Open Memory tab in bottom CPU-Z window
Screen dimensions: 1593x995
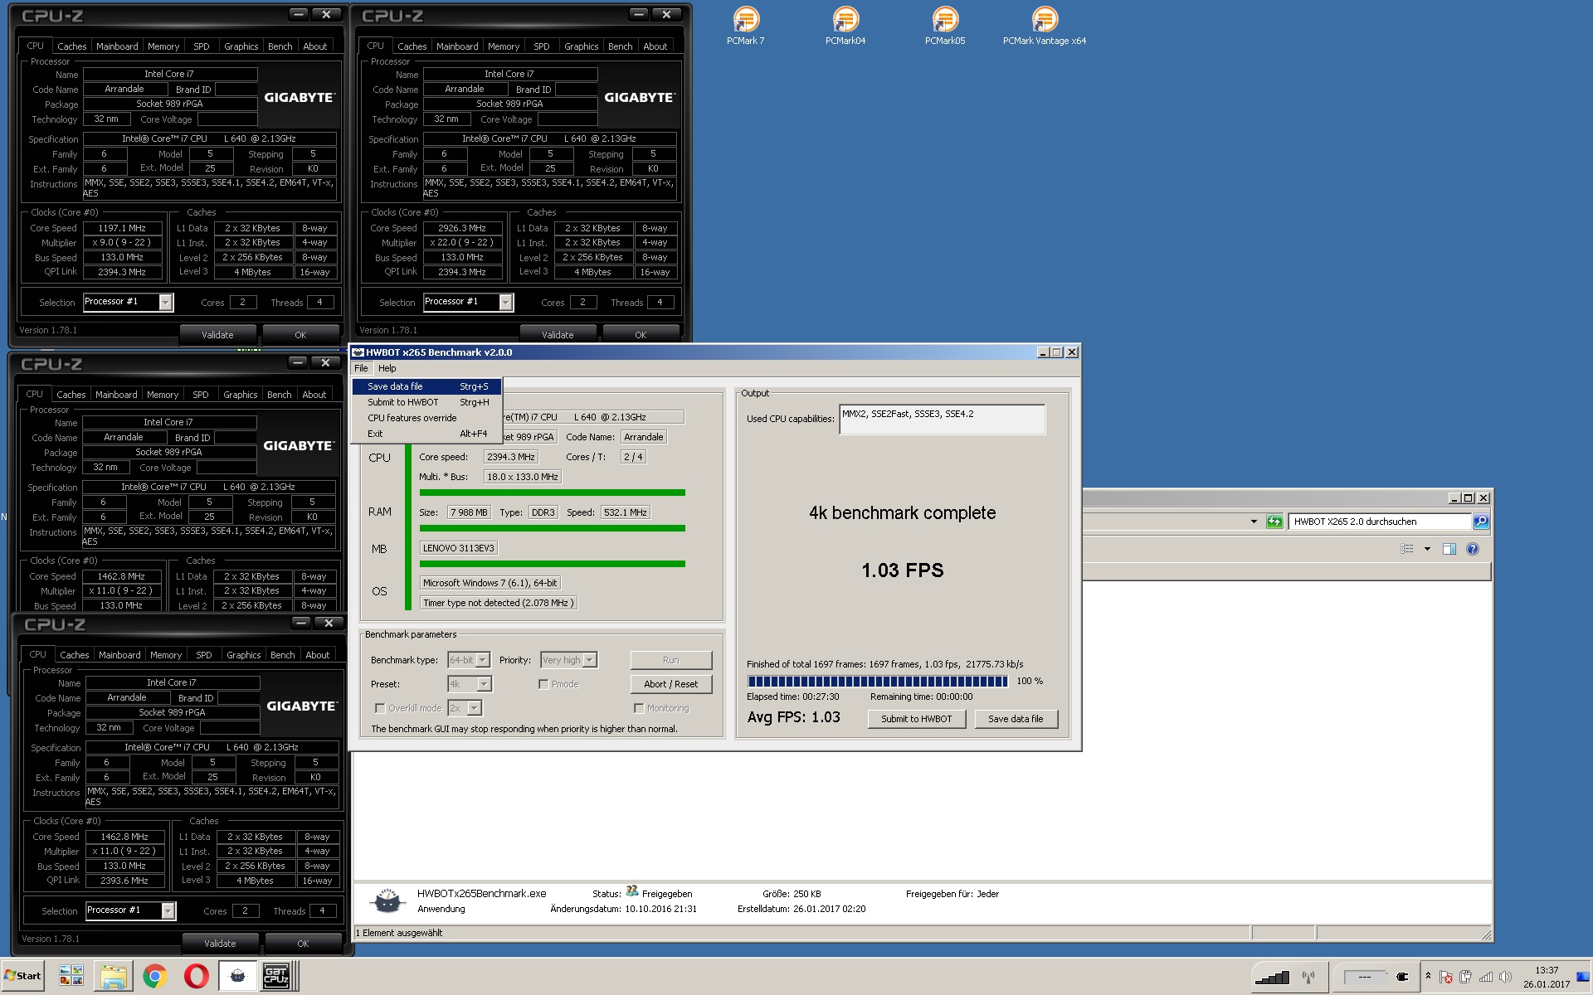click(166, 655)
